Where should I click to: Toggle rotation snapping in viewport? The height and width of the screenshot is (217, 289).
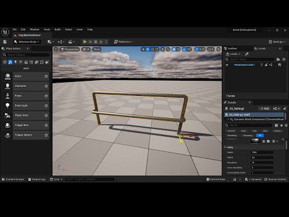pos(184,49)
